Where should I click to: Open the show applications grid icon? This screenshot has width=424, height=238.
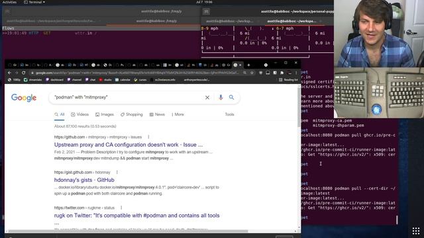click(416, 231)
